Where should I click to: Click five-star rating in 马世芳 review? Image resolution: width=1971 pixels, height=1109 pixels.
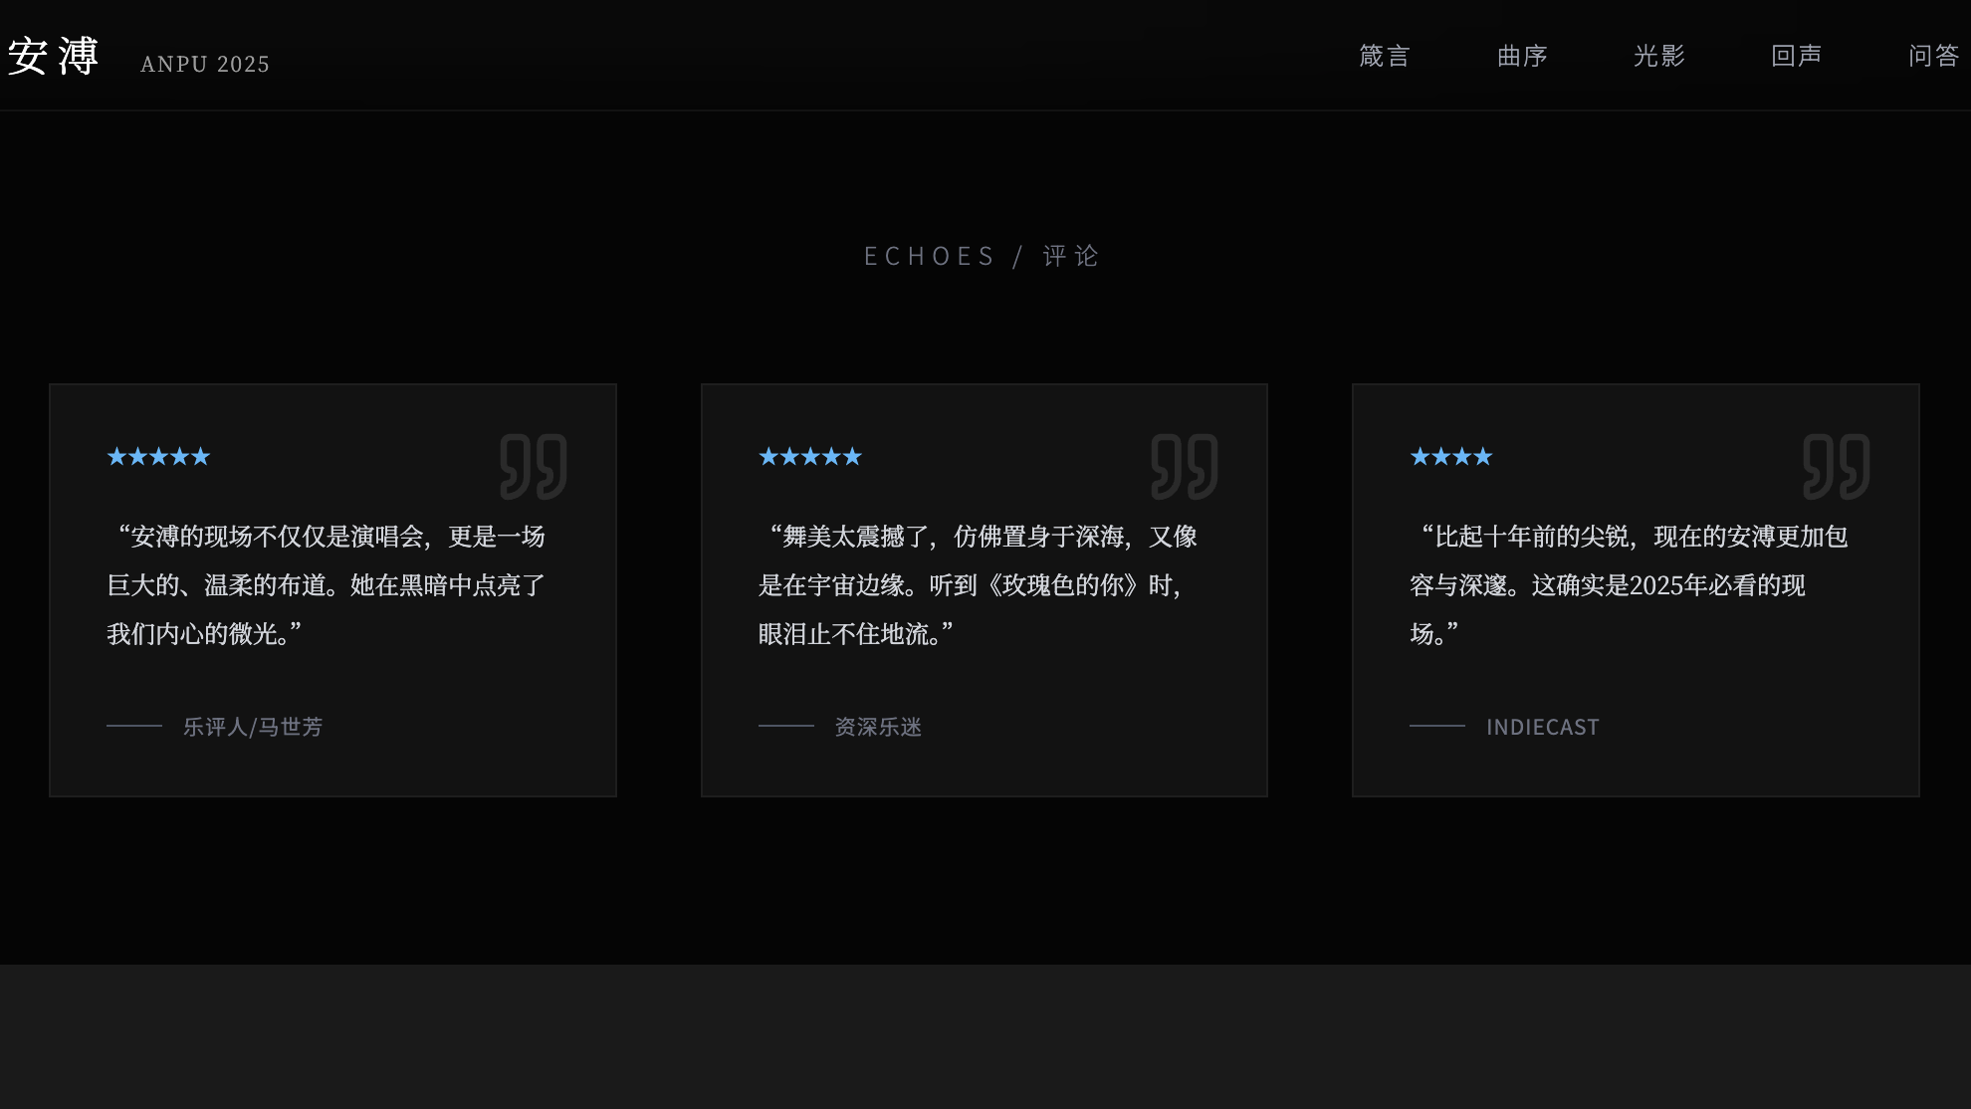158,457
